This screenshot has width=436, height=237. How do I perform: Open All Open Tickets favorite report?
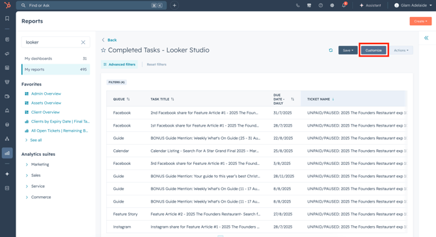click(x=59, y=131)
